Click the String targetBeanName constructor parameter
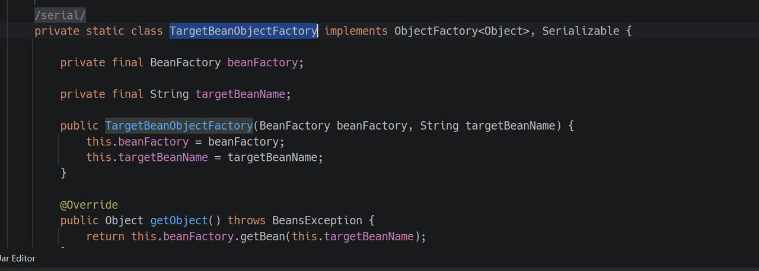Image resolution: width=759 pixels, height=271 pixels. (510, 125)
